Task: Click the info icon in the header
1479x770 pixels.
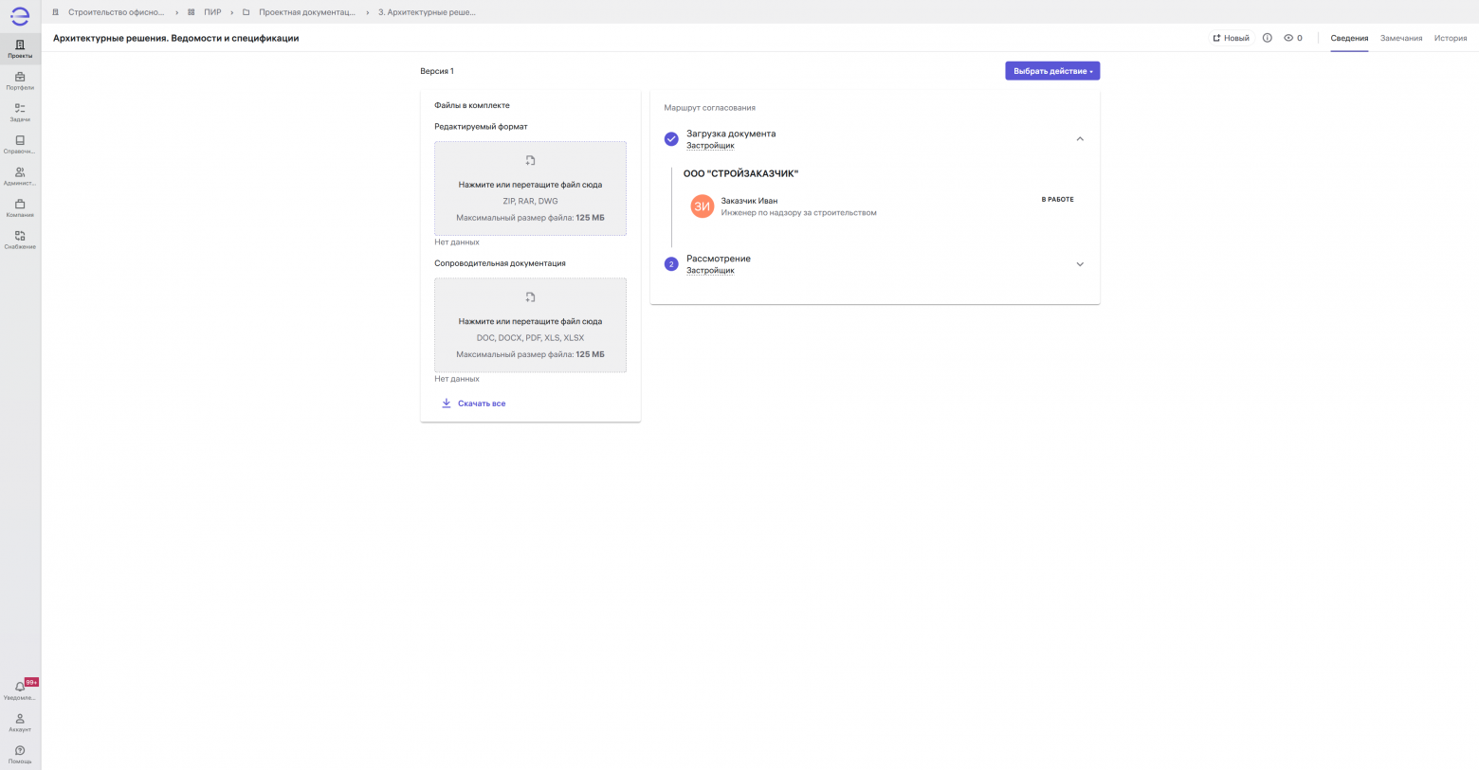Action: [1267, 38]
